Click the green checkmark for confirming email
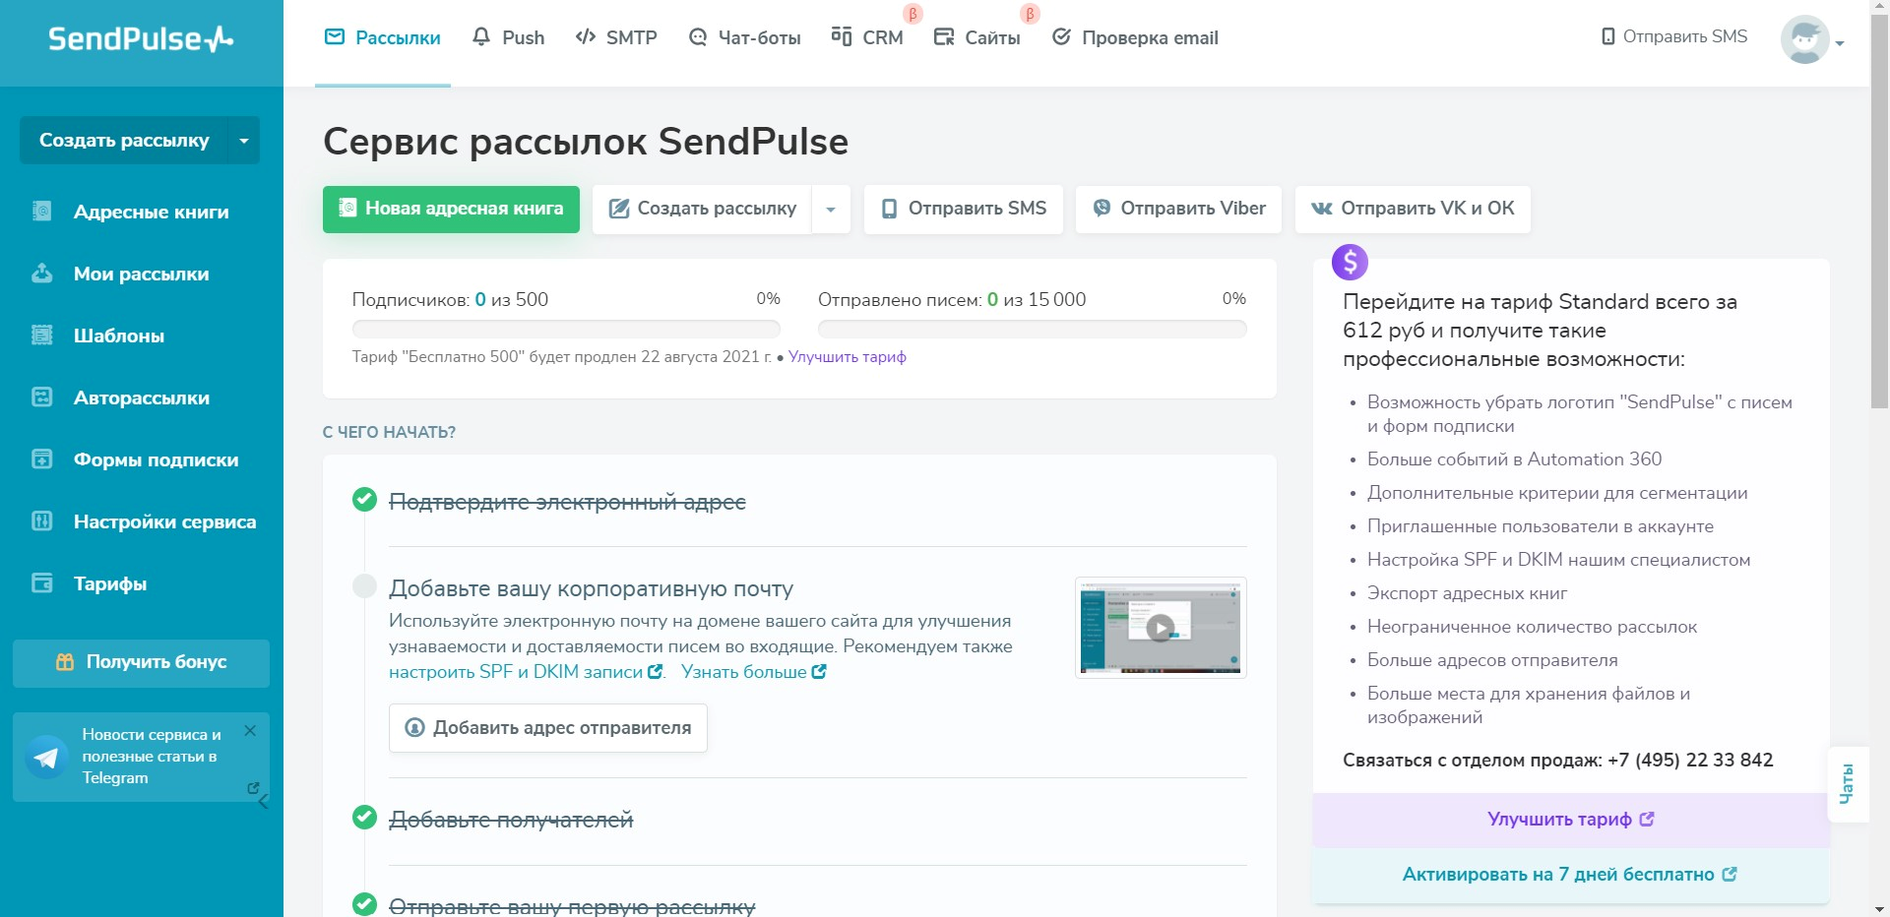1890x917 pixels. click(364, 500)
